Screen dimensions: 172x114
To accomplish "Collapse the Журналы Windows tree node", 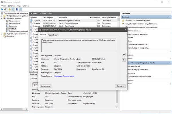I will [2, 18].
